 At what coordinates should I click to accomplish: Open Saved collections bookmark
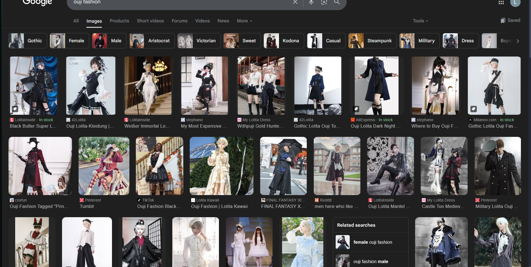coord(510,20)
